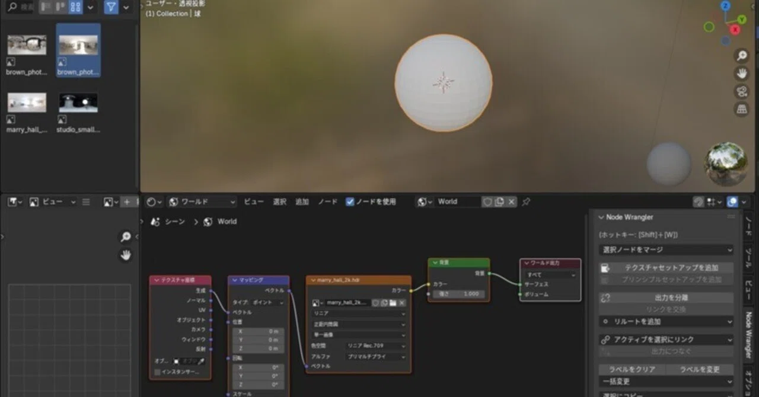Open the 色空間 リニア Rec.709 dropdown
Viewport: 759px width, 397px height.
(376, 345)
